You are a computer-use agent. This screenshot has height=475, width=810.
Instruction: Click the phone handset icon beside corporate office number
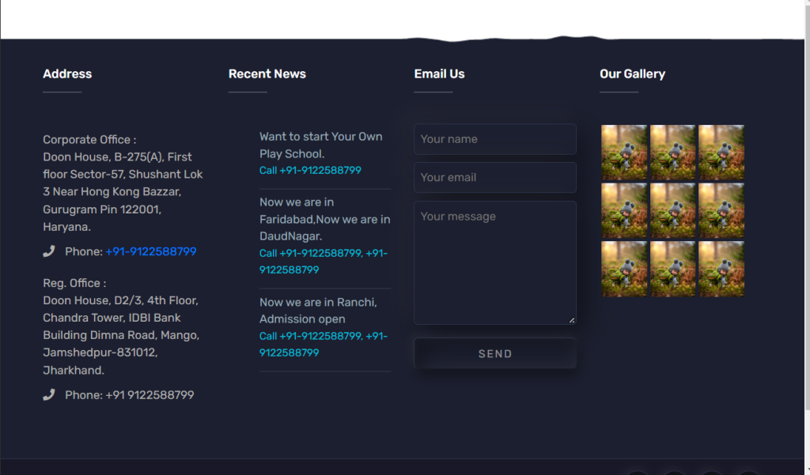tap(49, 251)
